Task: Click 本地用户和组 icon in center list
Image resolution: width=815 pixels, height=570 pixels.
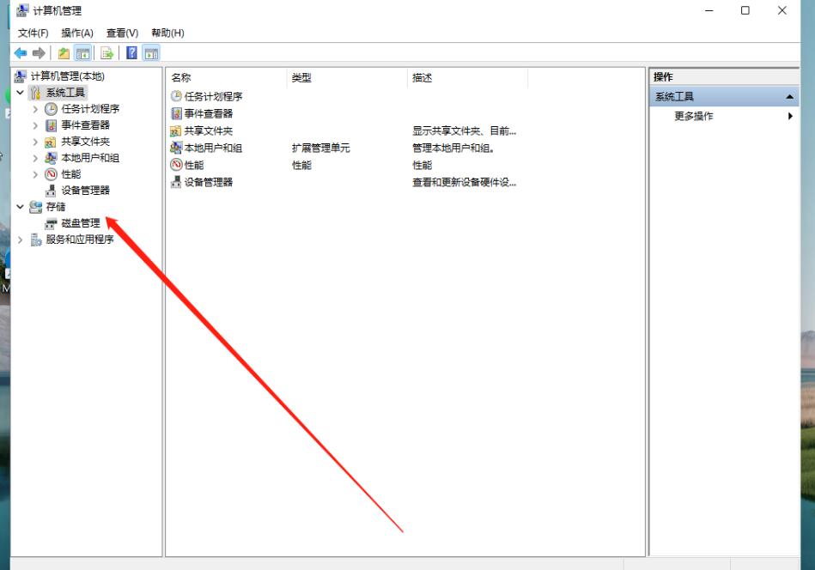Action: (x=176, y=148)
